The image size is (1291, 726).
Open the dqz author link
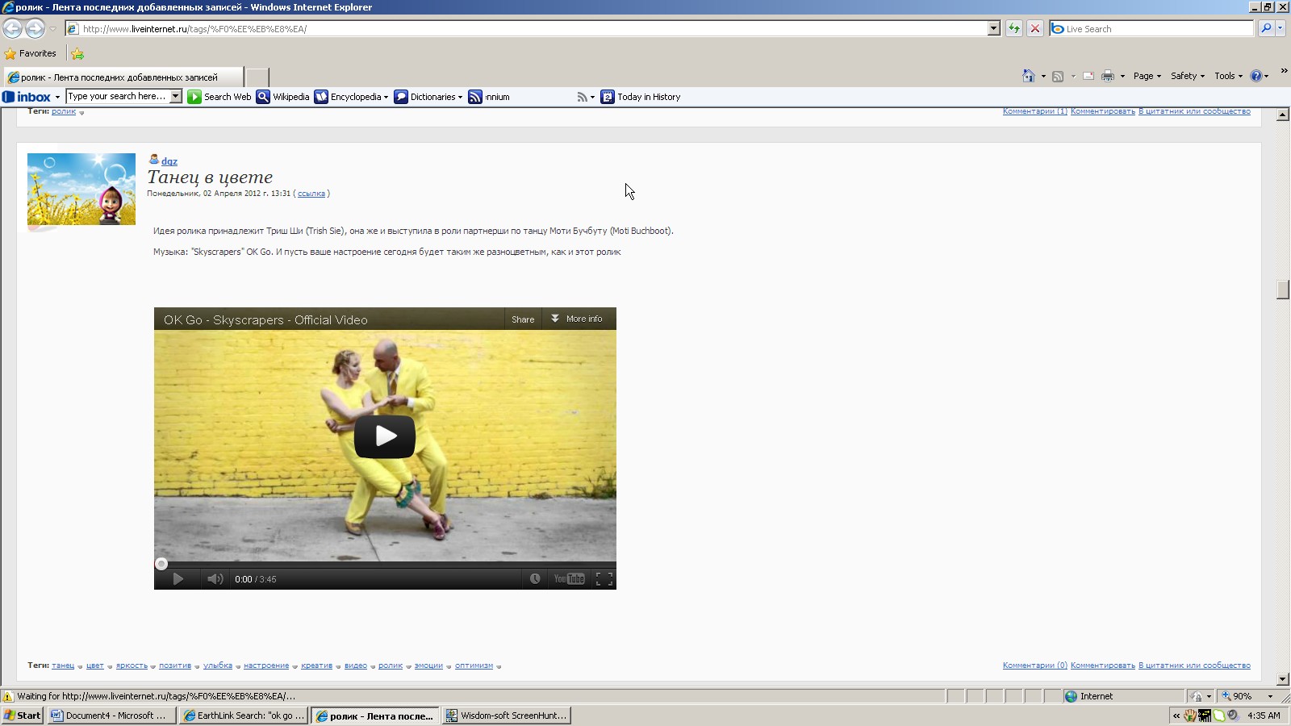coord(169,161)
